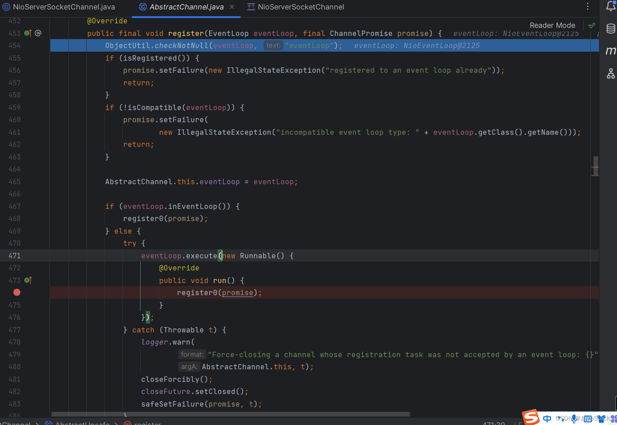Click the 'format:' parameter hint
Screen dimensions: 617x425
click(x=192, y=354)
